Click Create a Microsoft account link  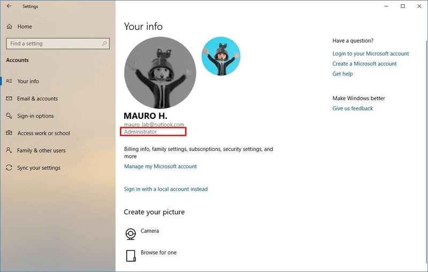click(x=364, y=64)
